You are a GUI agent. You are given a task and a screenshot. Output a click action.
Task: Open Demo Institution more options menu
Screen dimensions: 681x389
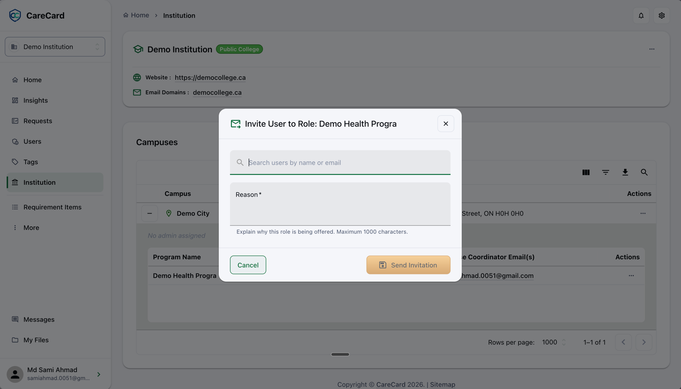pyautogui.click(x=652, y=49)
